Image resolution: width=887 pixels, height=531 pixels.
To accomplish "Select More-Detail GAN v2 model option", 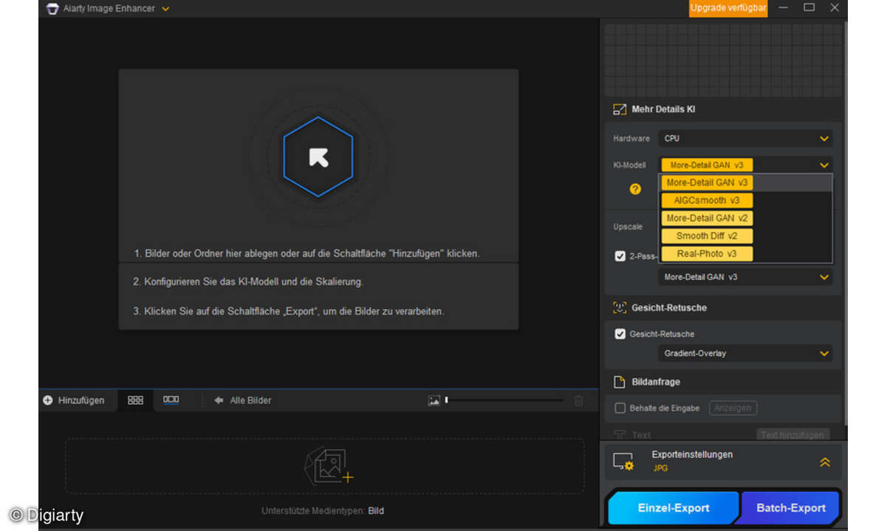I will pos(707,218).
